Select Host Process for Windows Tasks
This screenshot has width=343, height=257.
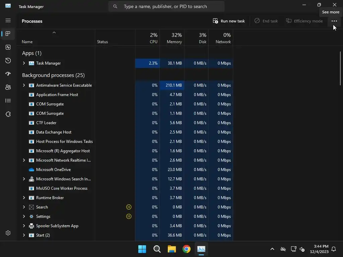click(125, 142)
